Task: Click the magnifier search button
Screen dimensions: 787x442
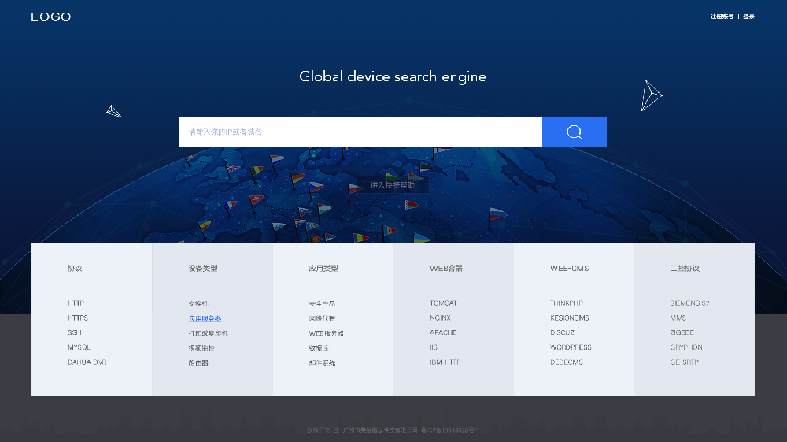Action: coord(575,132)
